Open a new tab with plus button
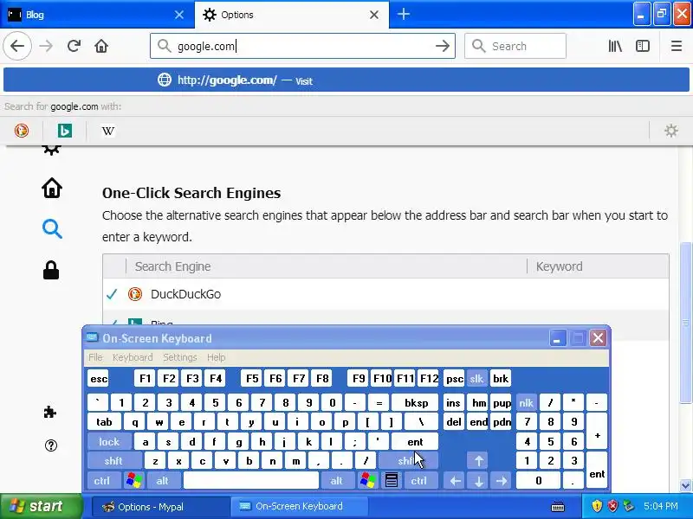This screenshot has height=519, width=693. [403, 15]
